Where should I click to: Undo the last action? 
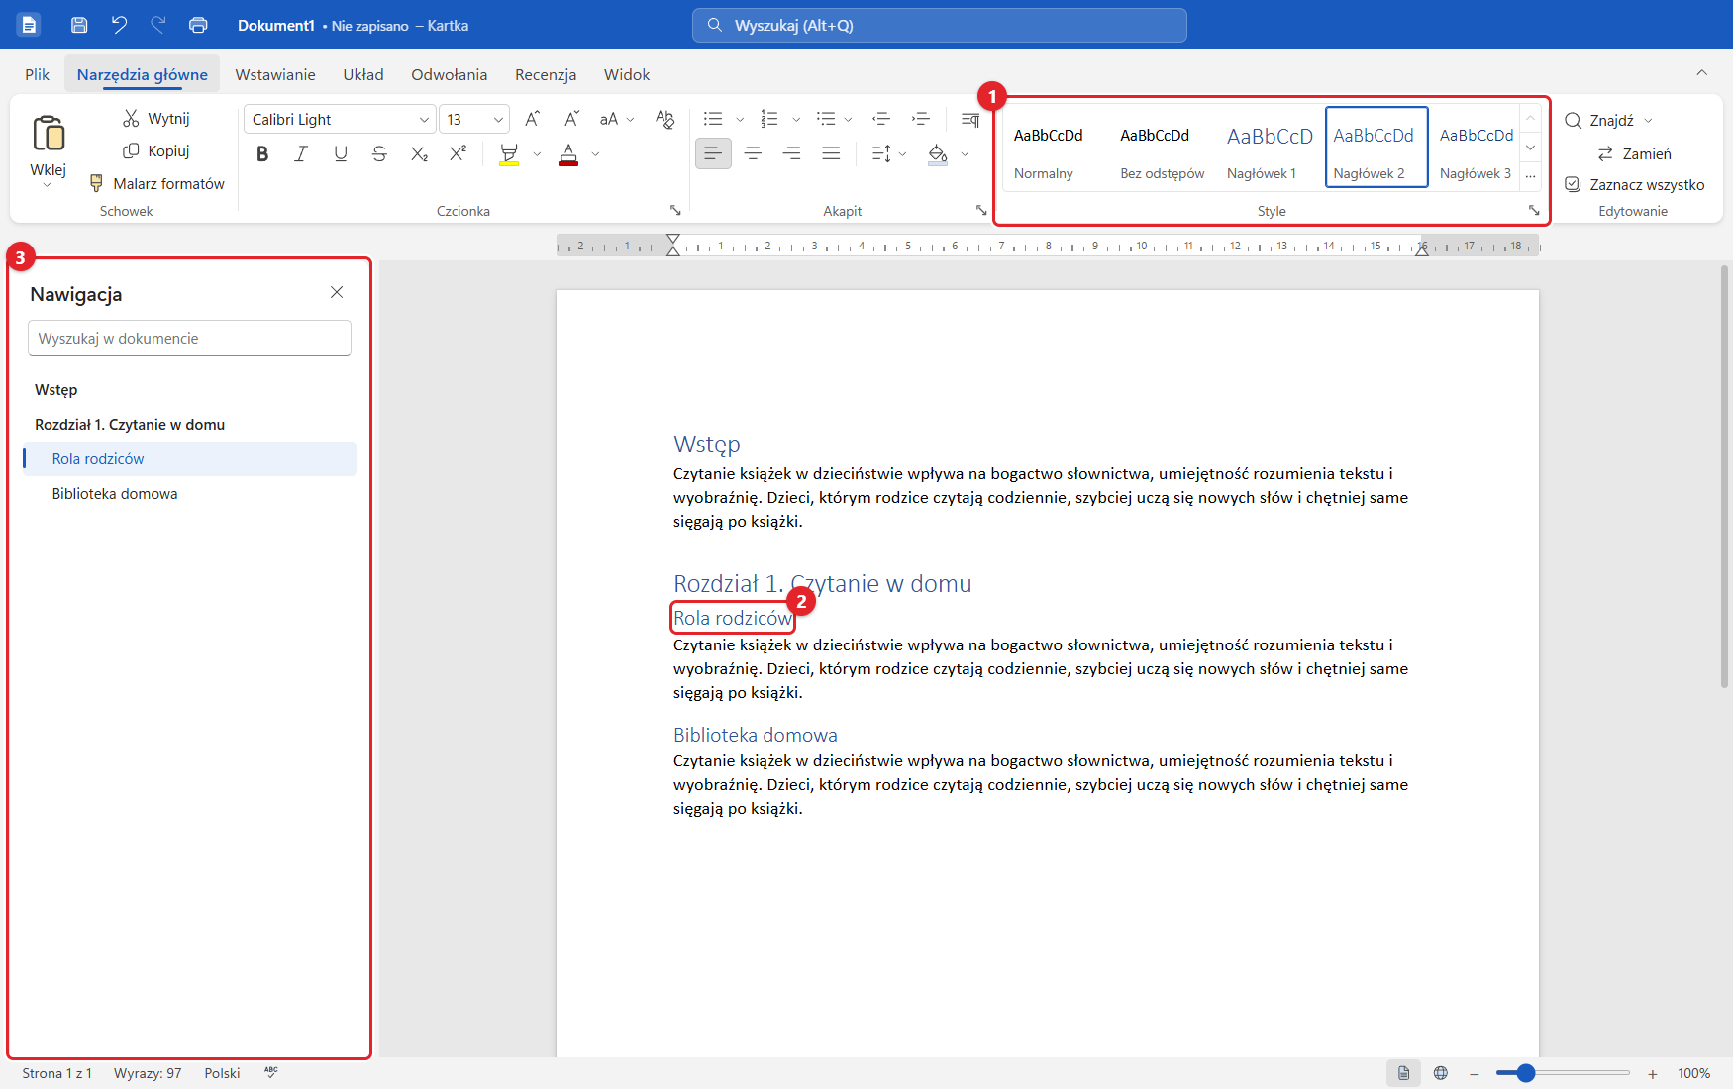pos(119,25)
